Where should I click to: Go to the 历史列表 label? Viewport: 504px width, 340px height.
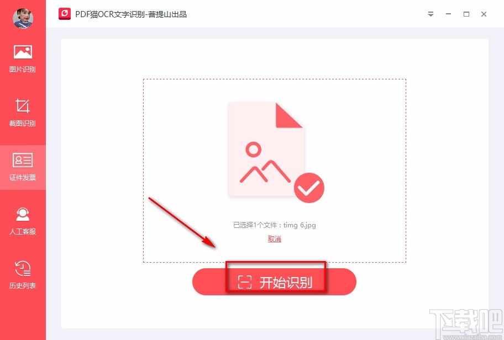pyautogui.click(x=23, y=285)
